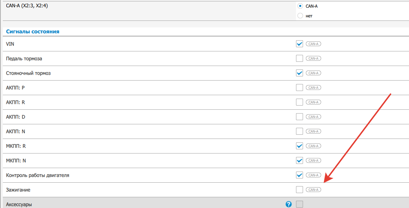Select the нет radio option
Screen dimensions: 409x208
coord(300,16)
